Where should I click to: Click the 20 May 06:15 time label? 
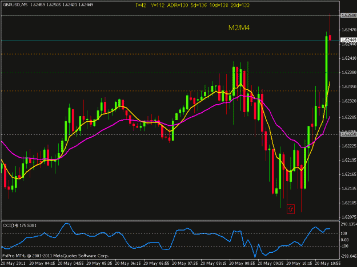coord(128,264)
